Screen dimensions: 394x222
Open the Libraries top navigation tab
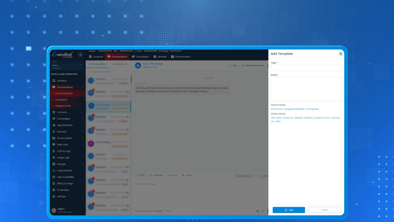click(160, 57)
